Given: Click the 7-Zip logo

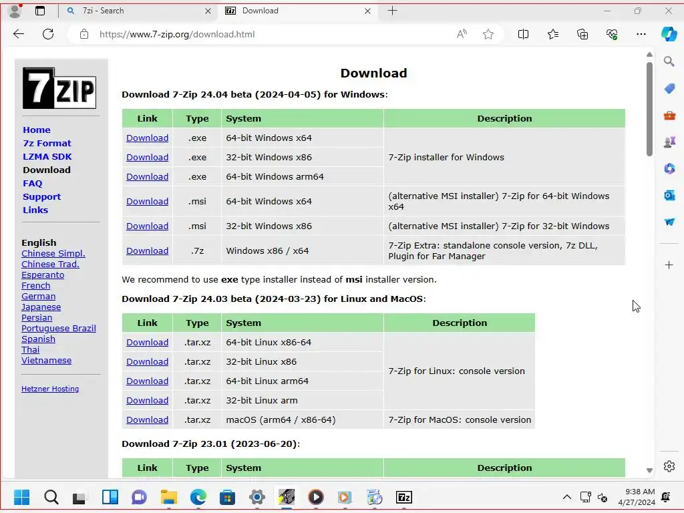Looking at the screenshot, I should (x=59, y=88).
